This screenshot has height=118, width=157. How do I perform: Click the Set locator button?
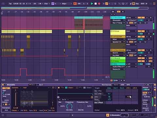coord(113,11)
